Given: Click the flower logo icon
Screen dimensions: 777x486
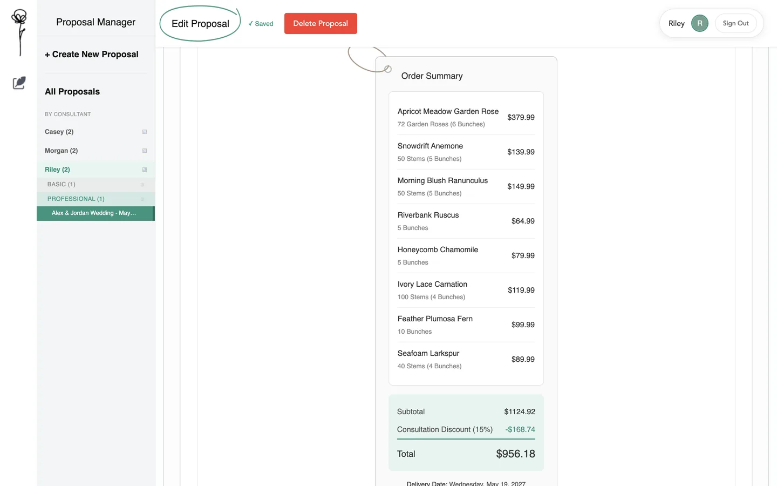Looking at the screenshot, I should point(19,32).
